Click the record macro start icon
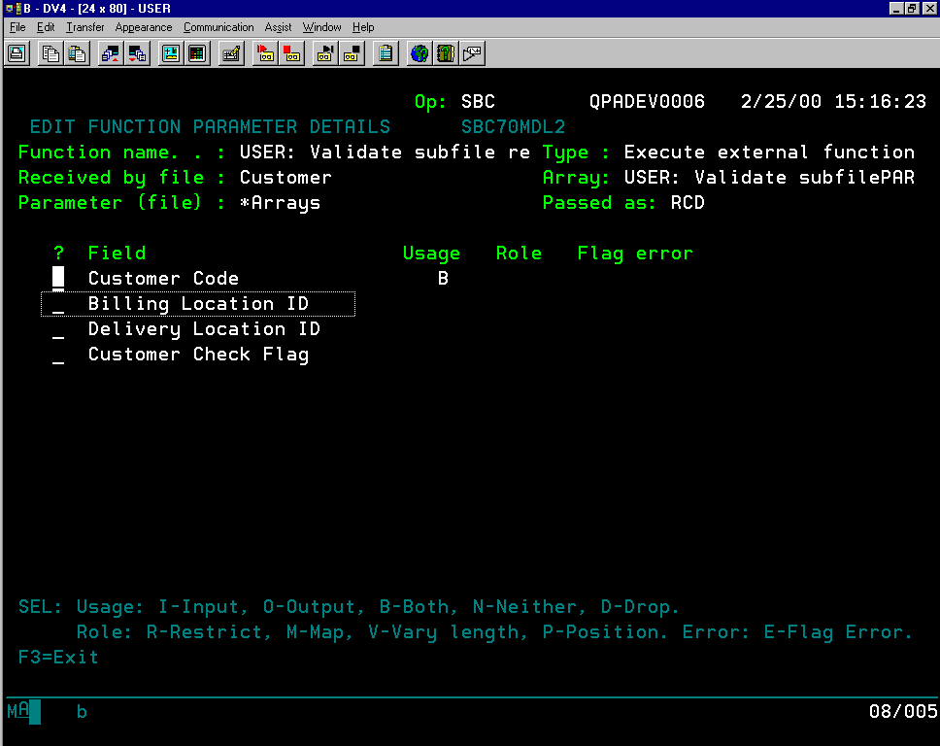The height and width of the screenshot is (746, 940). 325,53
